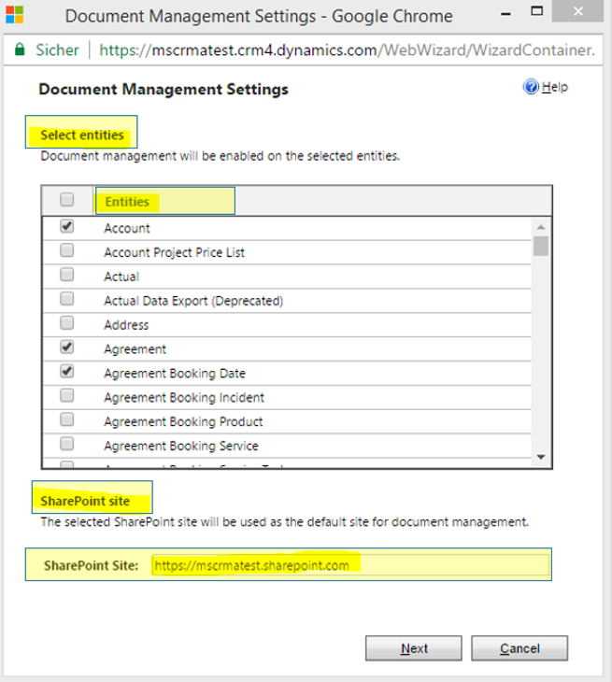Image resolution: width=612 pixels, height=682 pixels.
Task: Click the green secure padlock icon
Action: tap(20, 50)
